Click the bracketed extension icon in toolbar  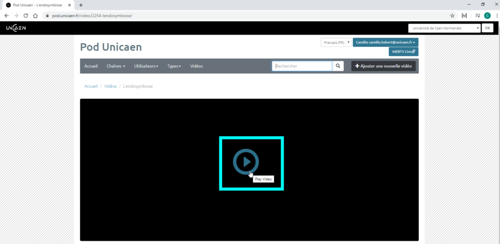click(464, 16)
